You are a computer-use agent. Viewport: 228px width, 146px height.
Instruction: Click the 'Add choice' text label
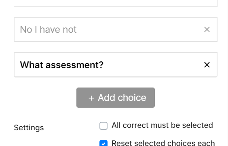(122, 98)
